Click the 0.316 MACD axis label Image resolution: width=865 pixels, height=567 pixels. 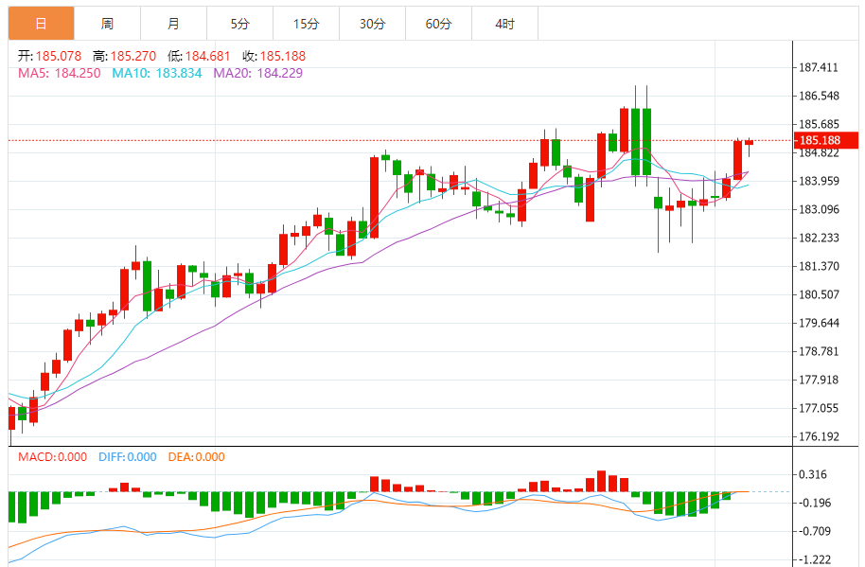[x=814, y=475]
